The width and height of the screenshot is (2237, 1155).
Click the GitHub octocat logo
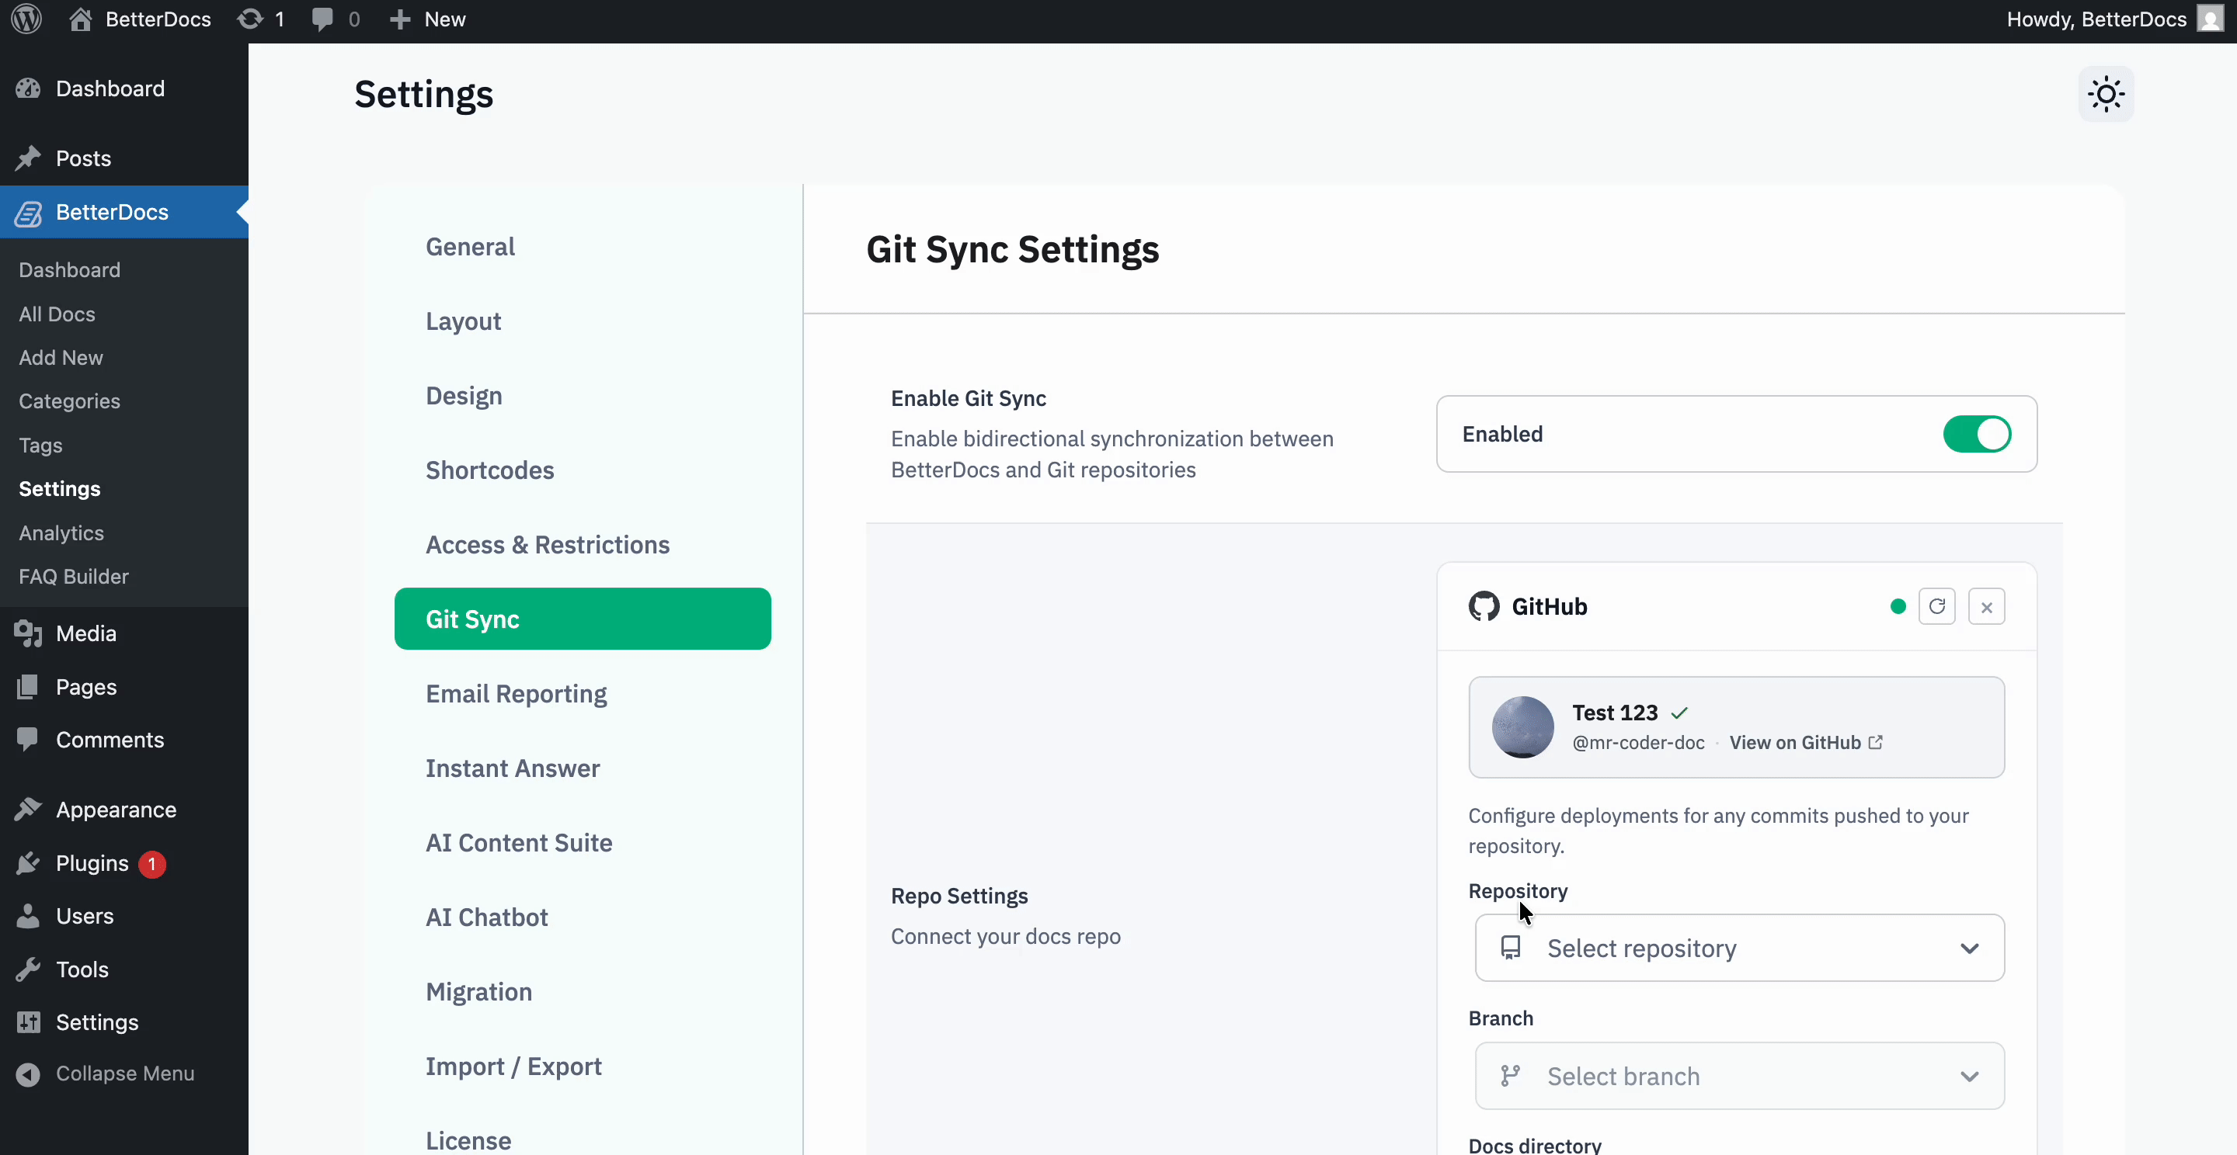point(1484,606)
